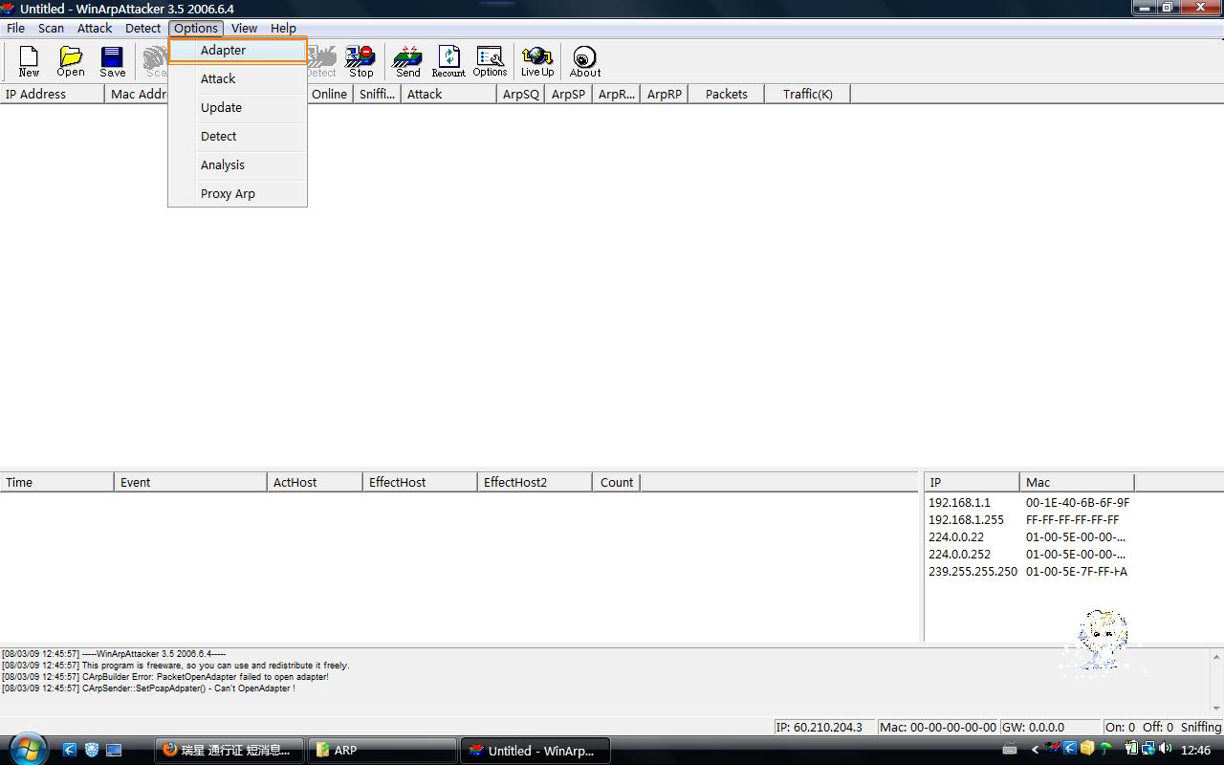Click the battery power tray icon
1224x765 pixels.
point(1130,750)
